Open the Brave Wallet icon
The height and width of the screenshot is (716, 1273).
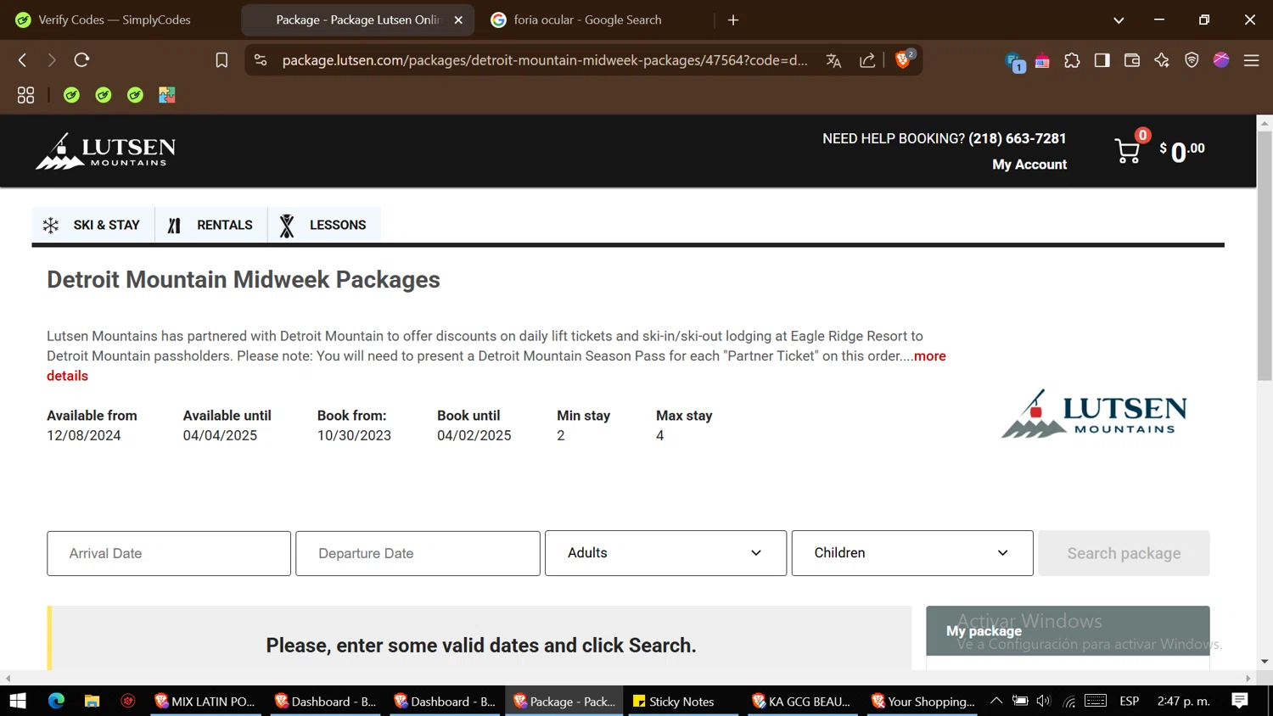[x=1131, y=60]
